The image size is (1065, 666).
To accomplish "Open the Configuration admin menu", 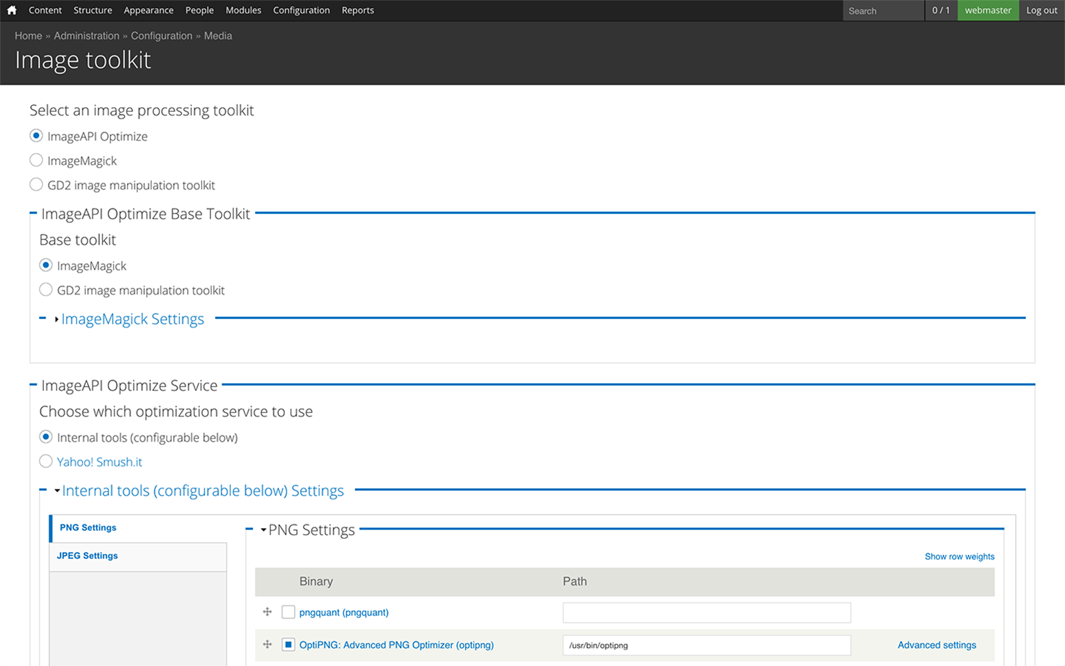I will pos(302,10).
